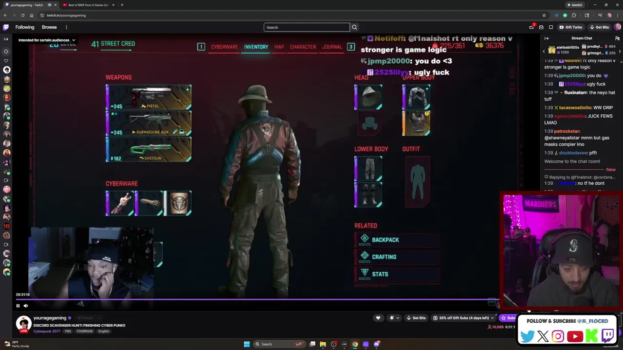Open the Twitch home logo

6,27
